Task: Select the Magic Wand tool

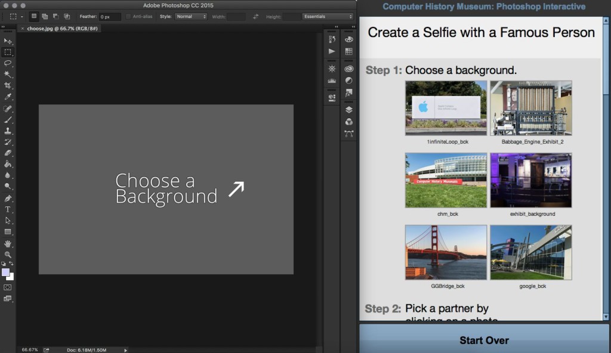Action: tap(7, 74)
